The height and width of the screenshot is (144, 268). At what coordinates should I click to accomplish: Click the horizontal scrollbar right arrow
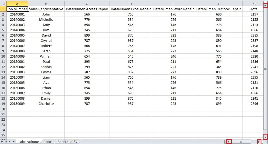point(259,142)
